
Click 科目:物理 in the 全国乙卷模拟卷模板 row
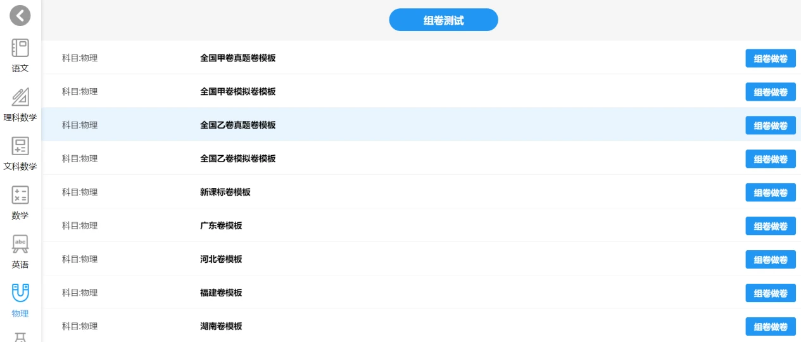point(80,158)
